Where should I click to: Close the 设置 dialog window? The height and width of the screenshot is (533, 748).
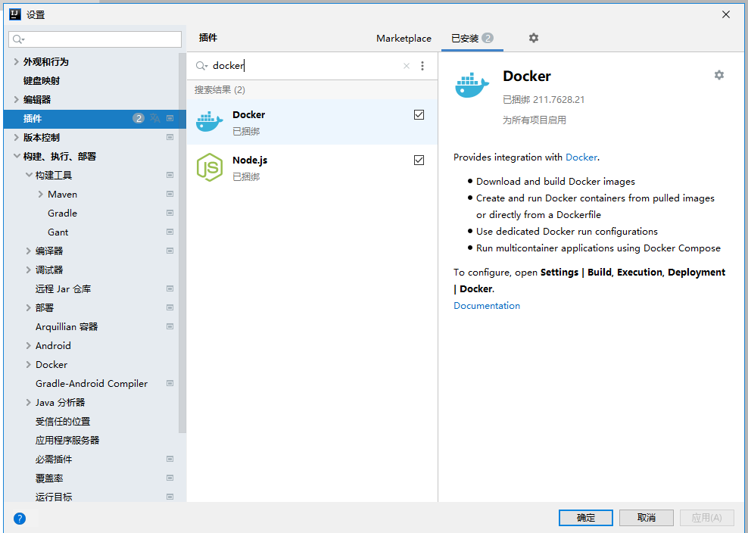[x=725, y=14]
